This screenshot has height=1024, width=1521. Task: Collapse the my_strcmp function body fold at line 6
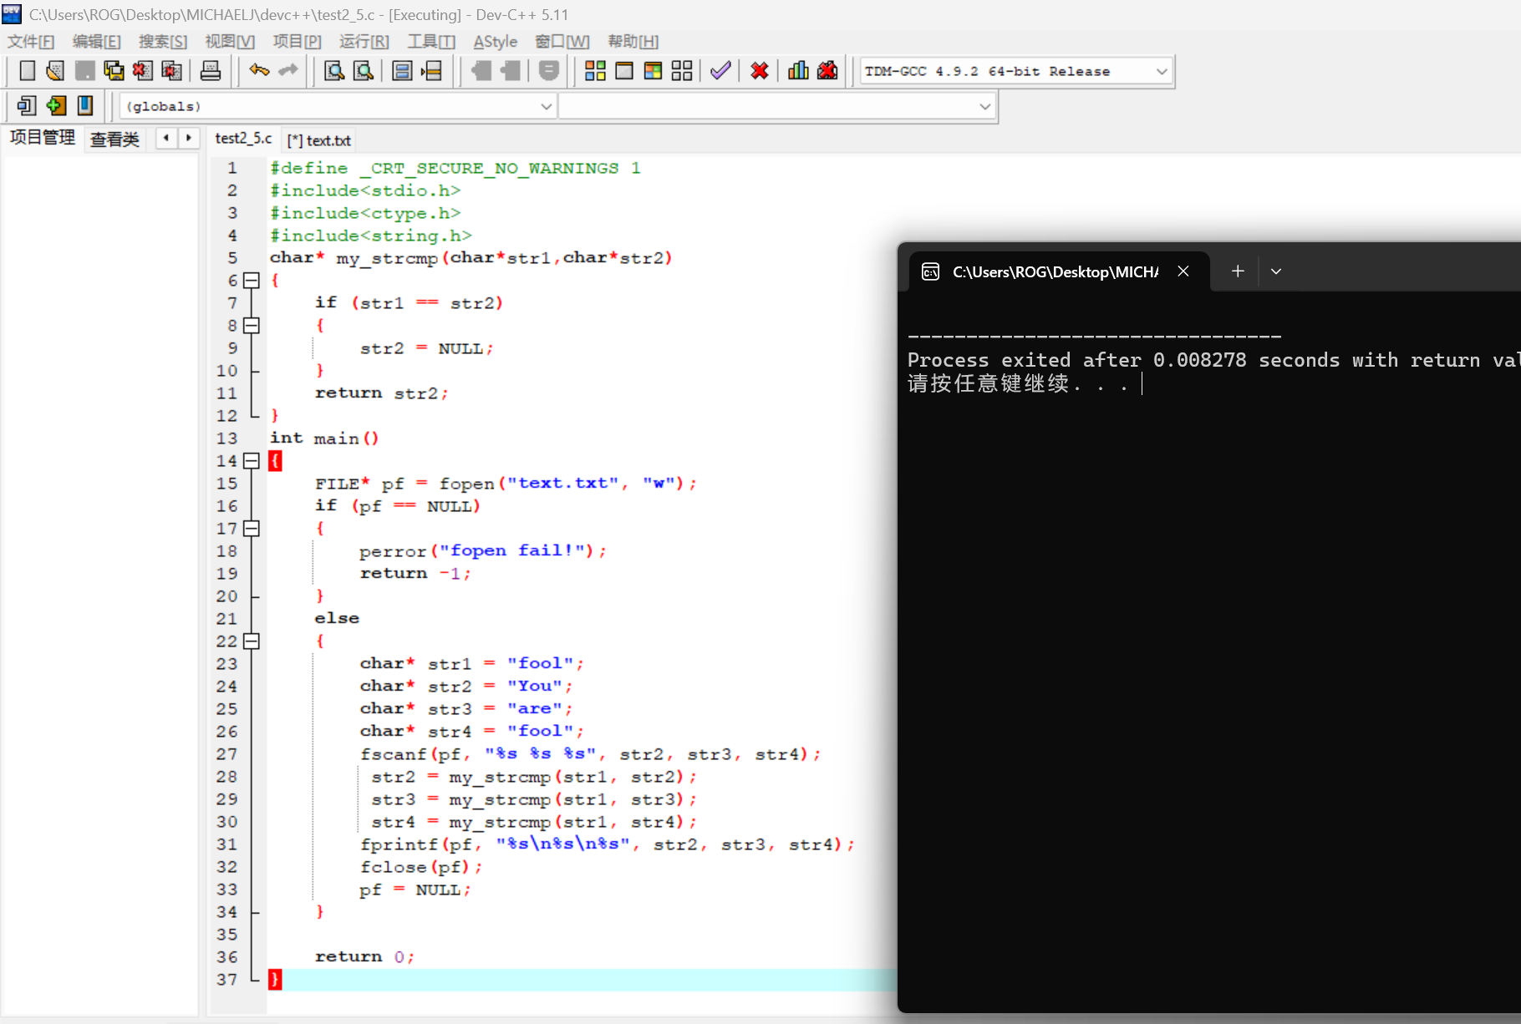click(252, 281)
